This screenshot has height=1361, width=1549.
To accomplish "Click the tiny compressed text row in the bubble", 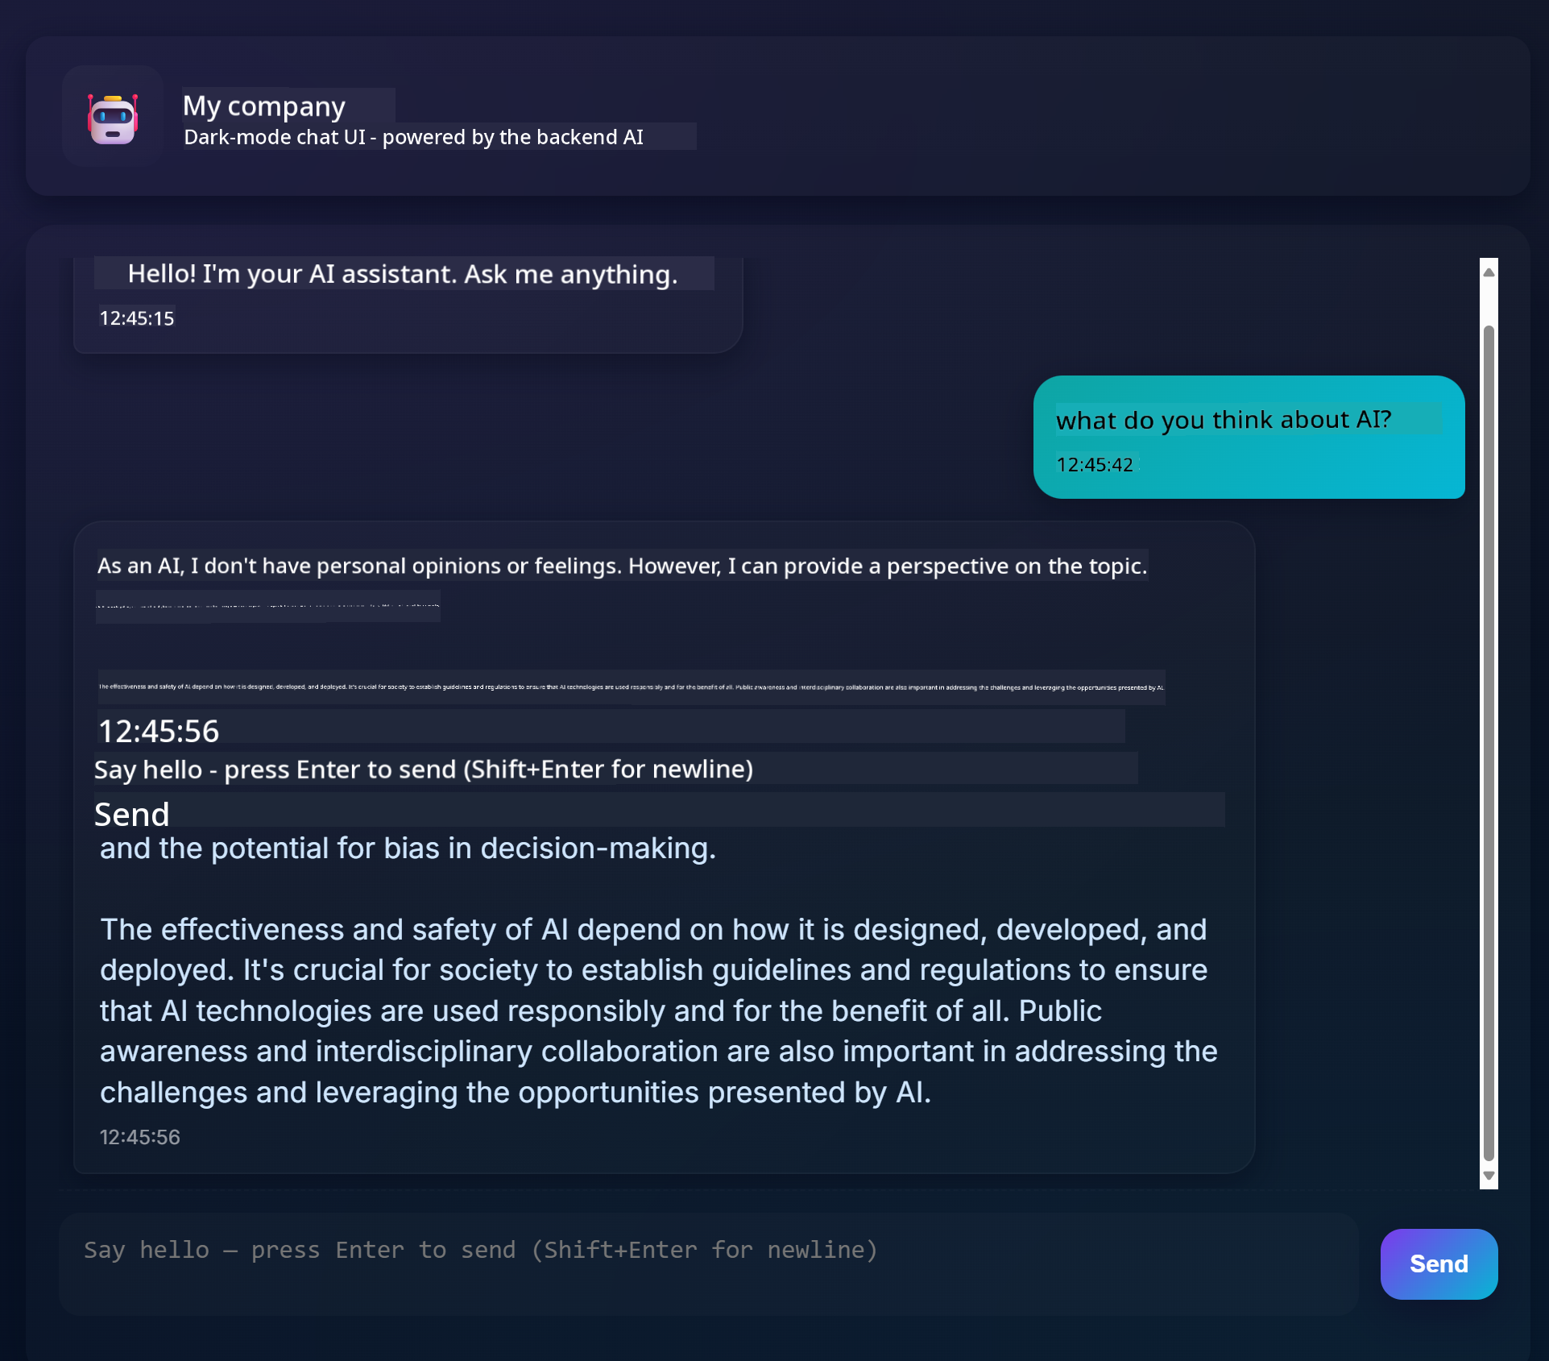I will 269,604.
